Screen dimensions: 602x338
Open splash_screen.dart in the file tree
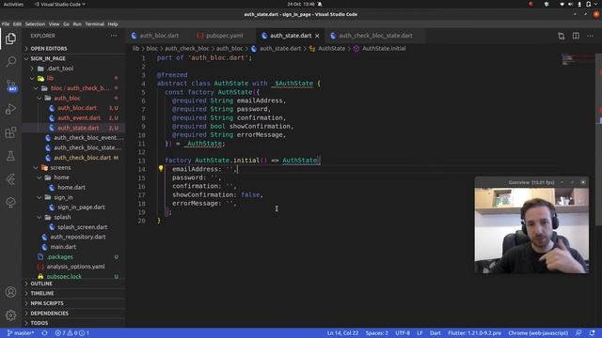coord(74,227)
